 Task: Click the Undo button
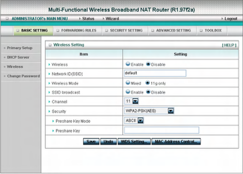pyautogui.click(x=109, y=141)
